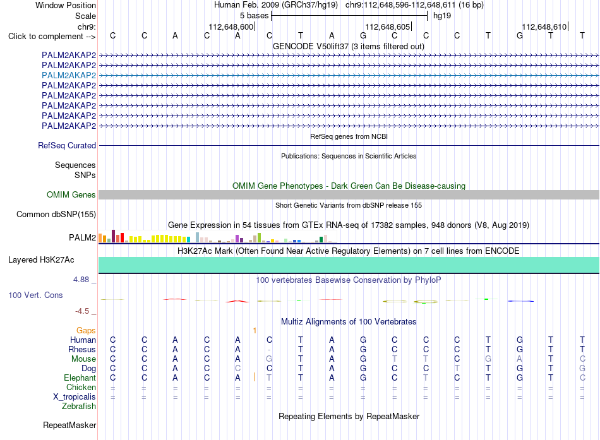
Task: Click 'Publications: Sequences in Scientific Articles' title
Action: 349,156
